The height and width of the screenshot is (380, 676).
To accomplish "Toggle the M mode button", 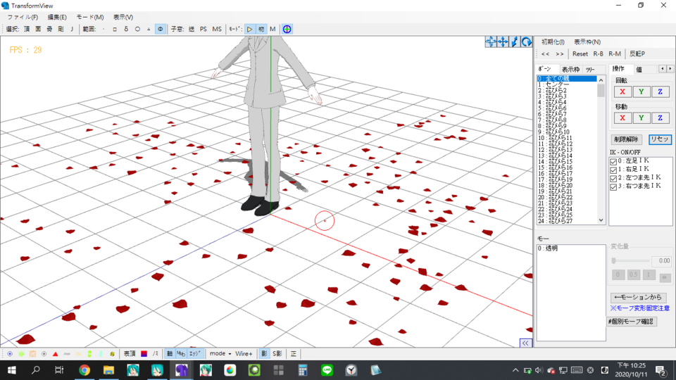I will (x=273, y=30).
